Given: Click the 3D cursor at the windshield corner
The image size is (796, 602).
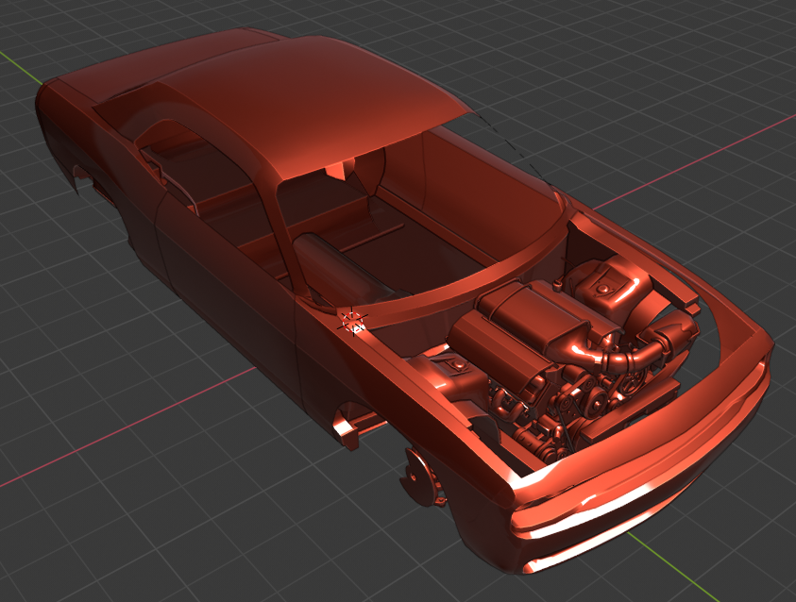Looking at the screenshot, I should pyautogui.click(x=352, y=322).
